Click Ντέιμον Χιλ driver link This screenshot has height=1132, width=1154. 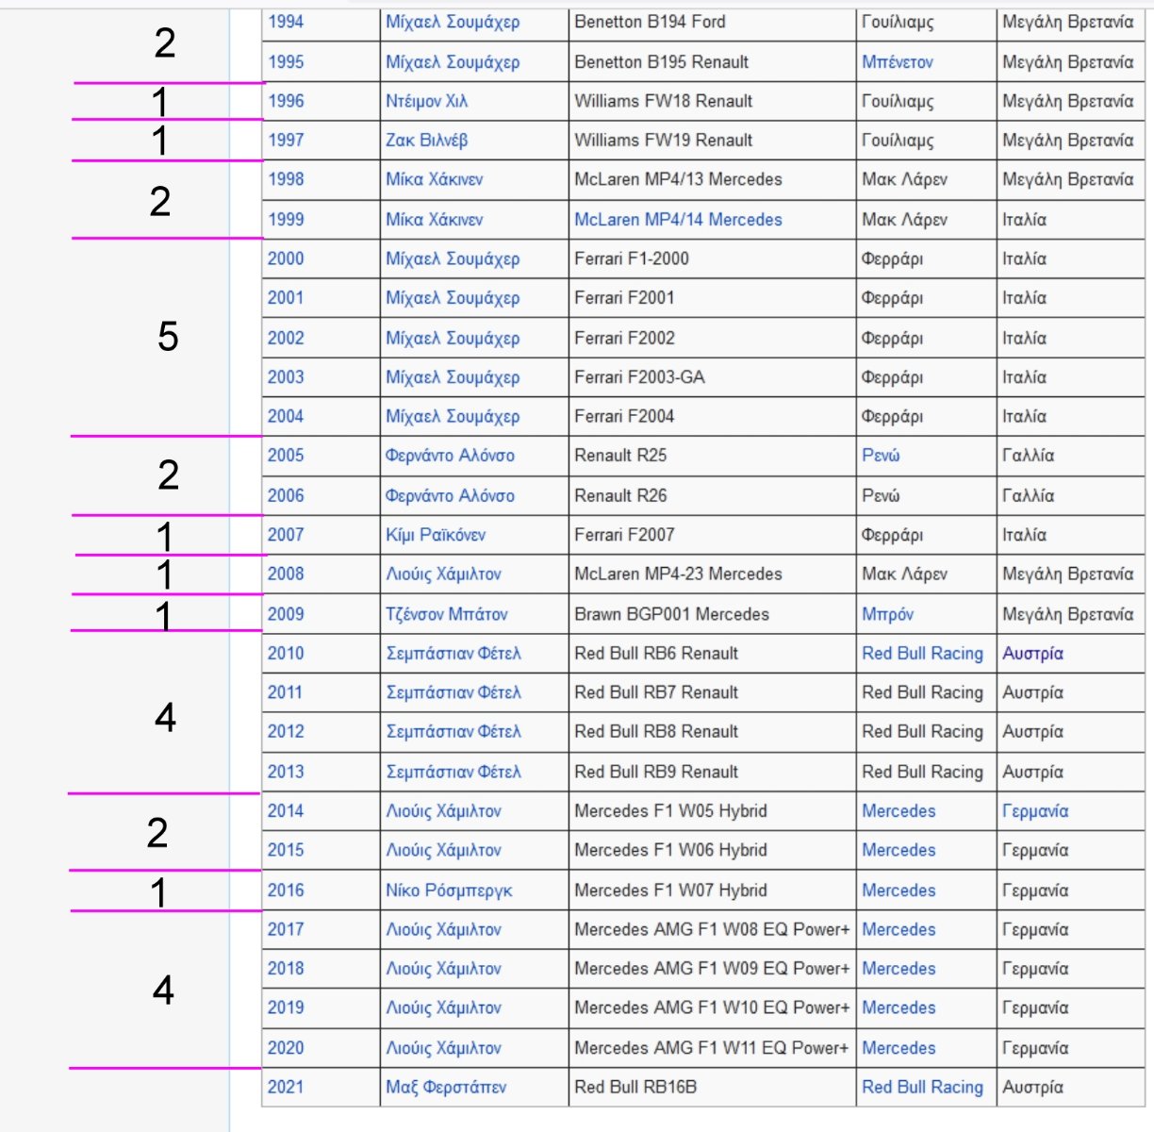click(426, 101)
